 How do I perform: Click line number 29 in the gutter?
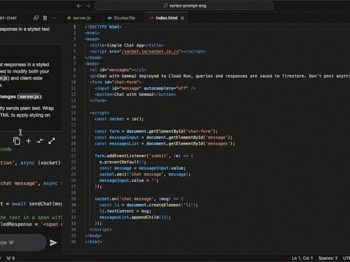[x=73, y=199]
